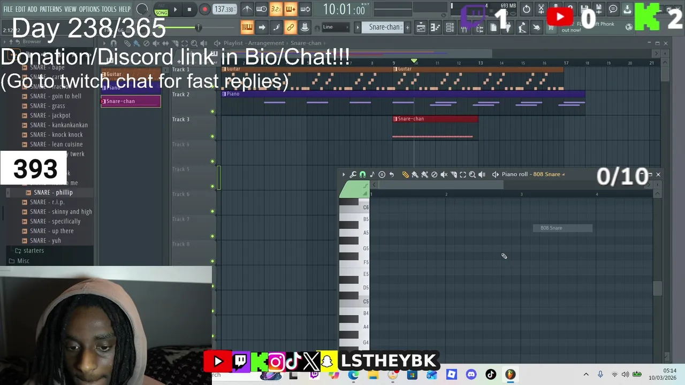Select piano roll Playback scrub tool

point(482,174)
